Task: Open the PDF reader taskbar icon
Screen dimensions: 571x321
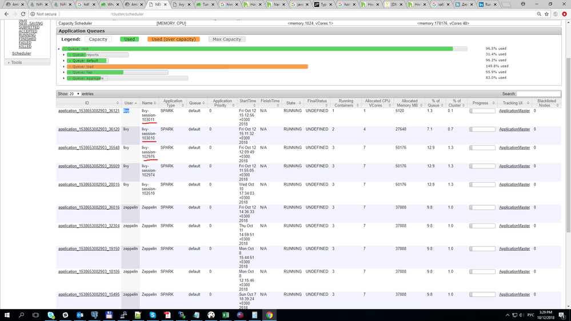Action: tap(167, 315)
